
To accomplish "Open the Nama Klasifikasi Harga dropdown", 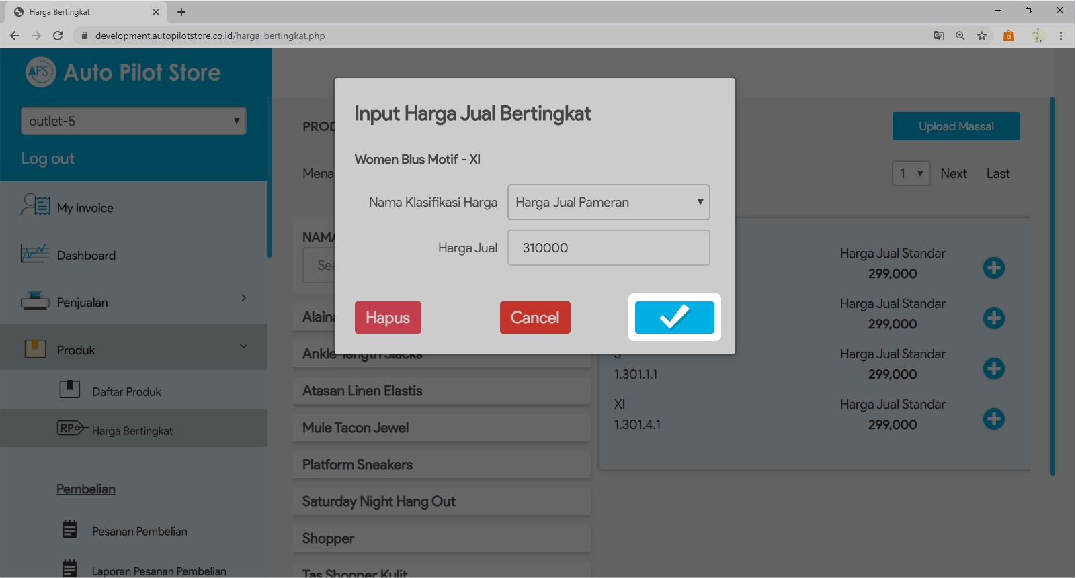I will pos(608,202).
